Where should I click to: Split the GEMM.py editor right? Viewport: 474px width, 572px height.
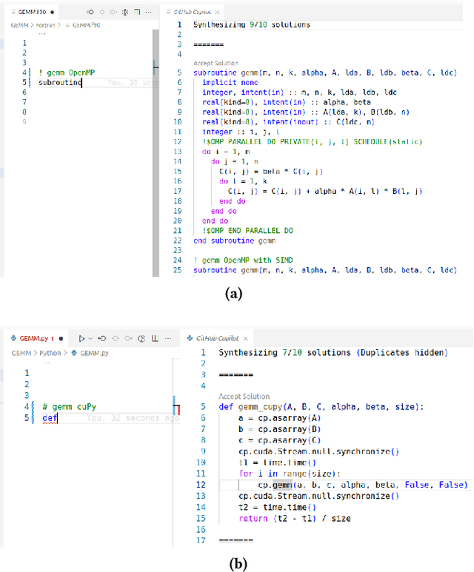(154, 338)
